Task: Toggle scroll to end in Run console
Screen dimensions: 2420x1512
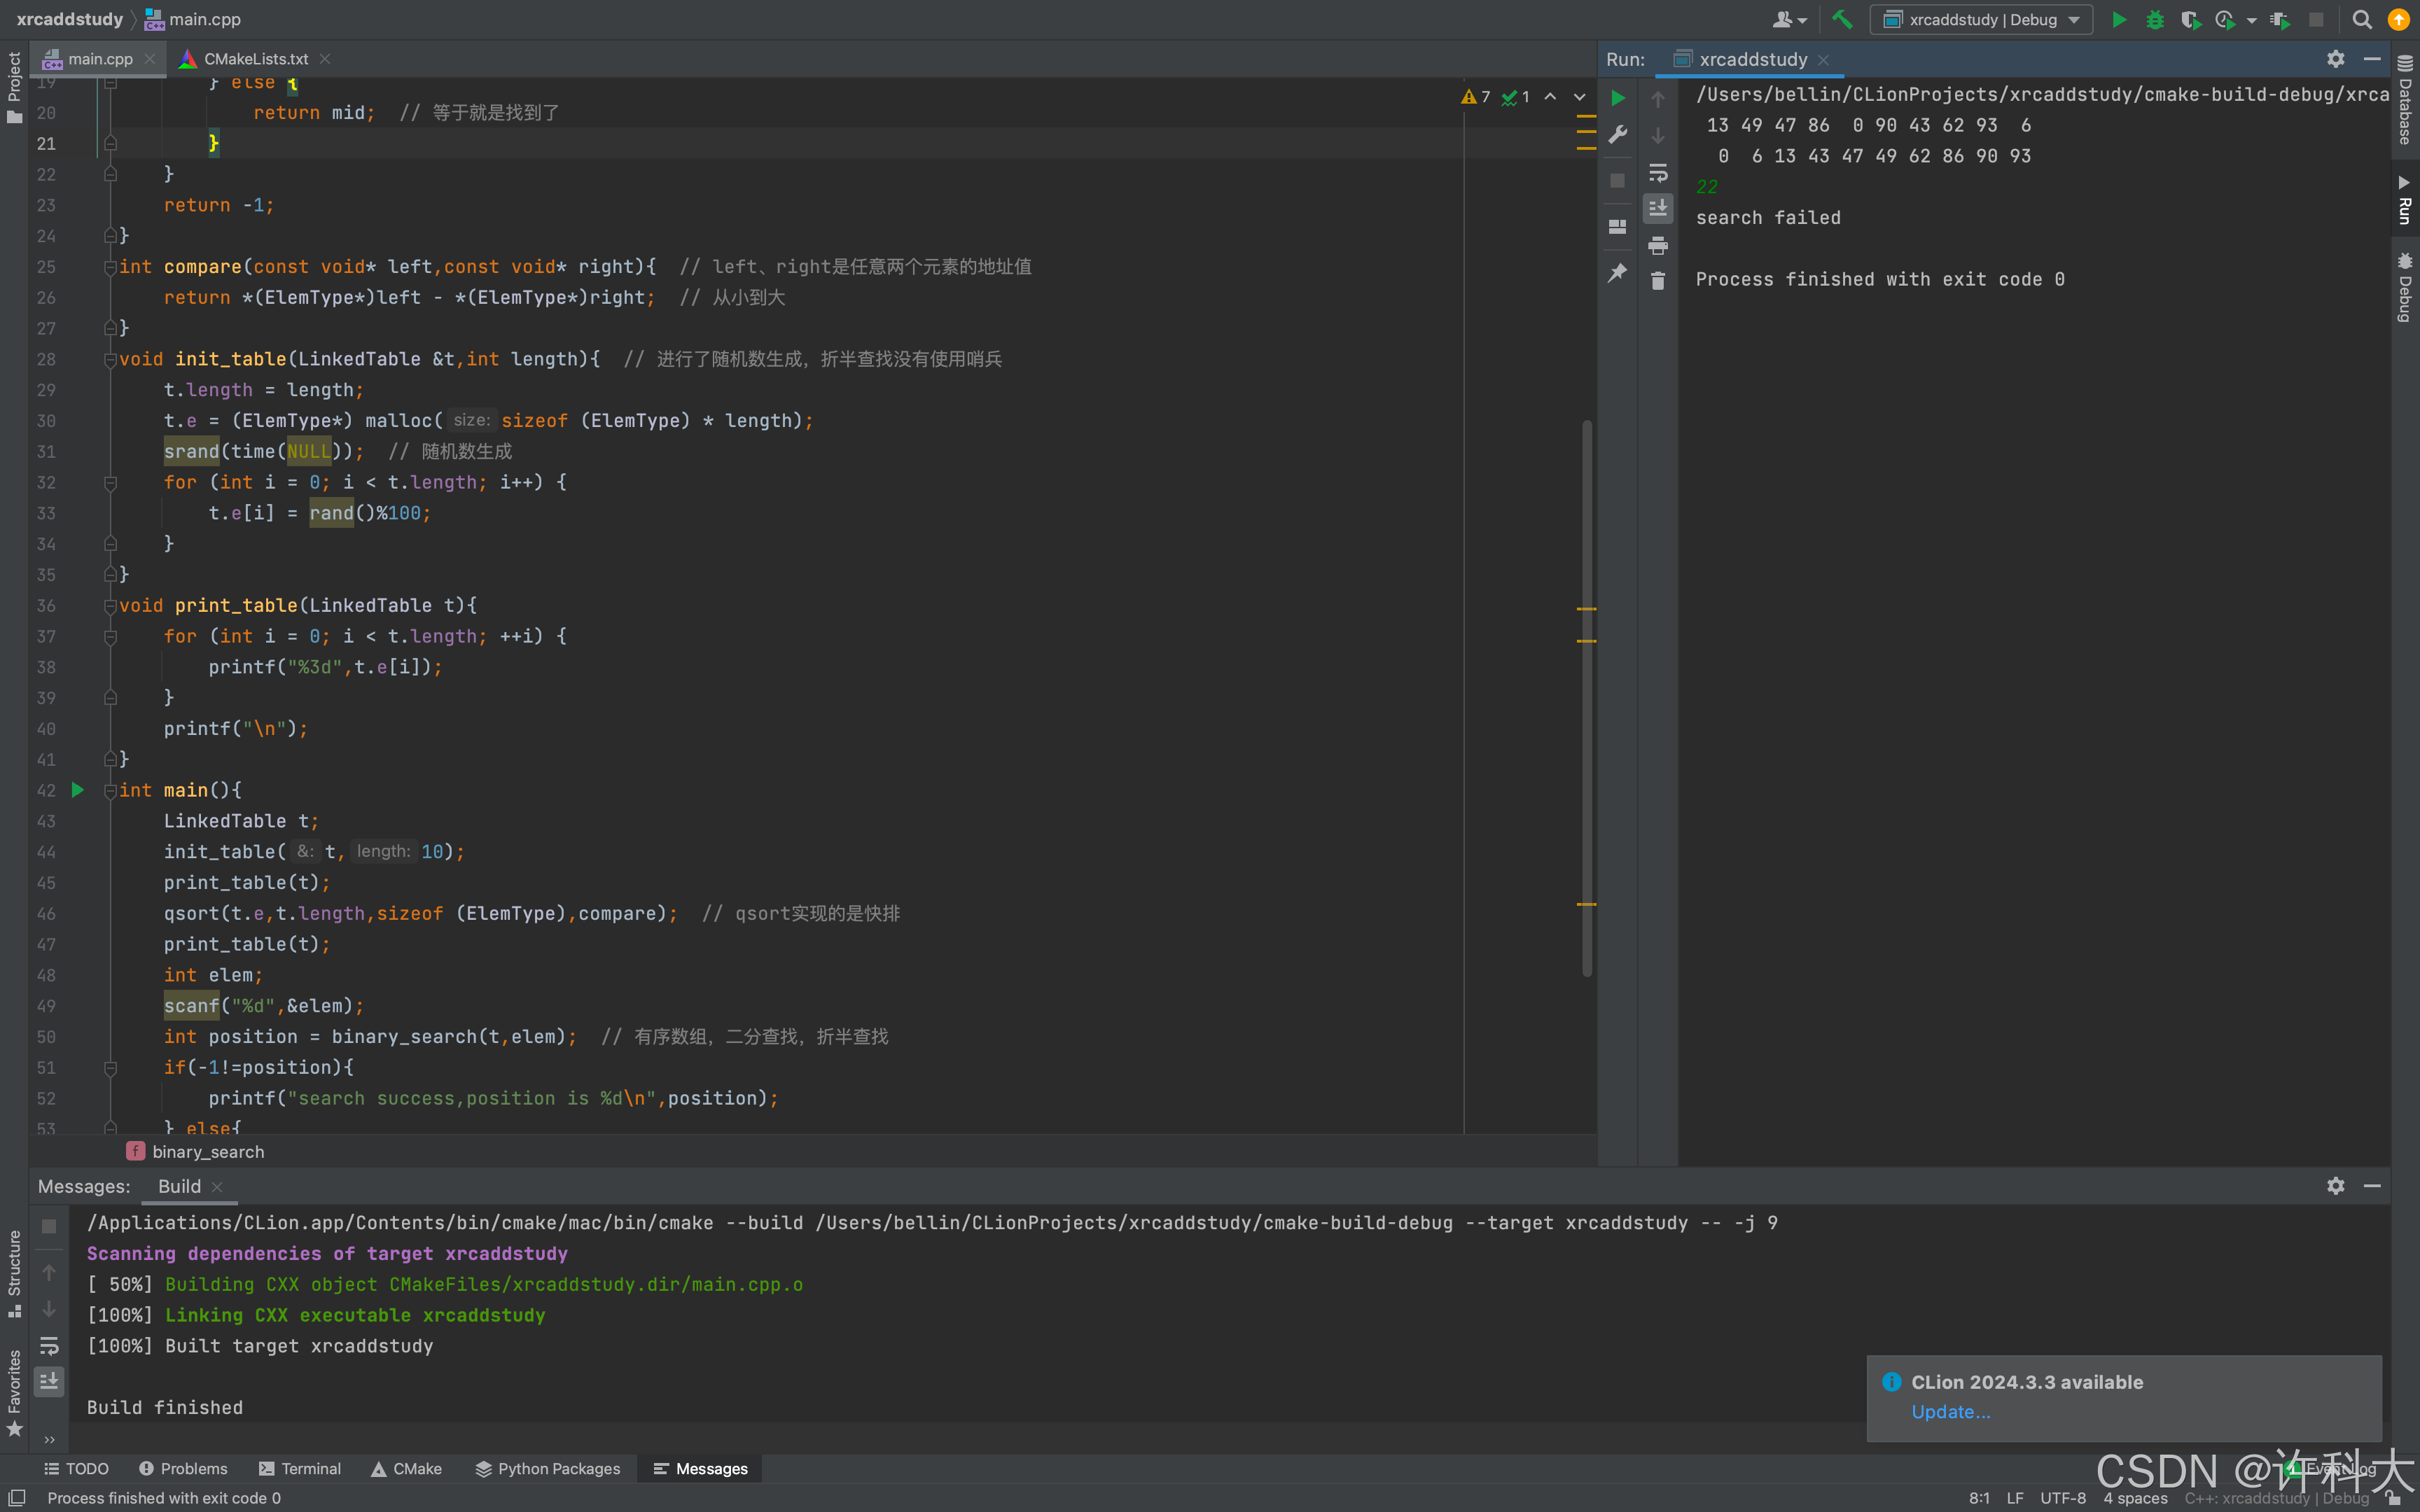Action: click(1658, 208)
